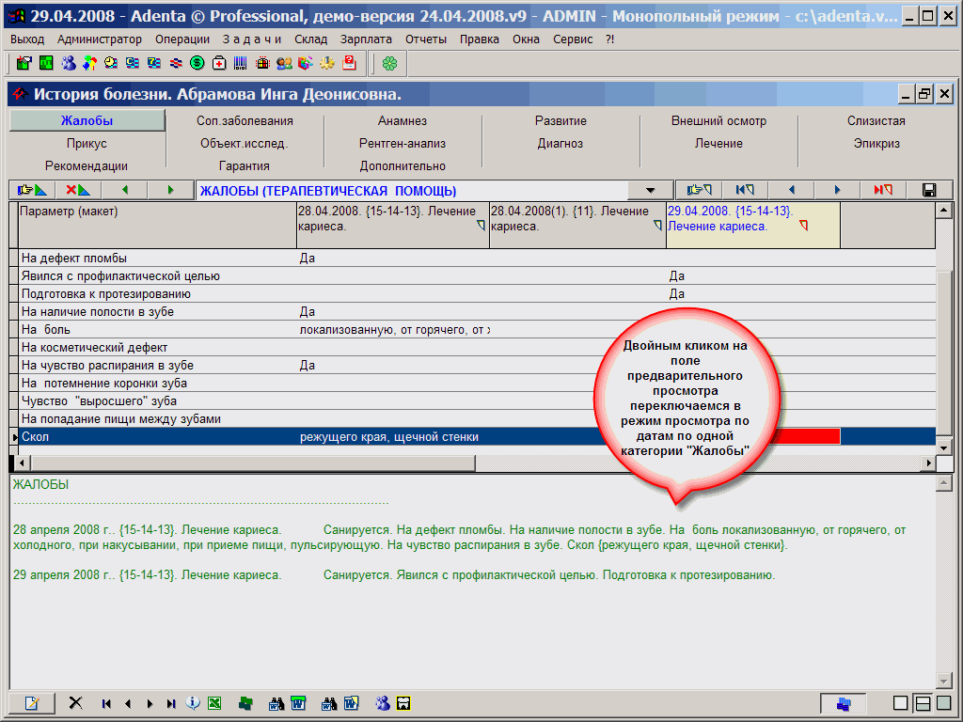Click the first aid kit toolbar icon
The height and width of the screenshot is (722, 963).
(x=219, y=63)
